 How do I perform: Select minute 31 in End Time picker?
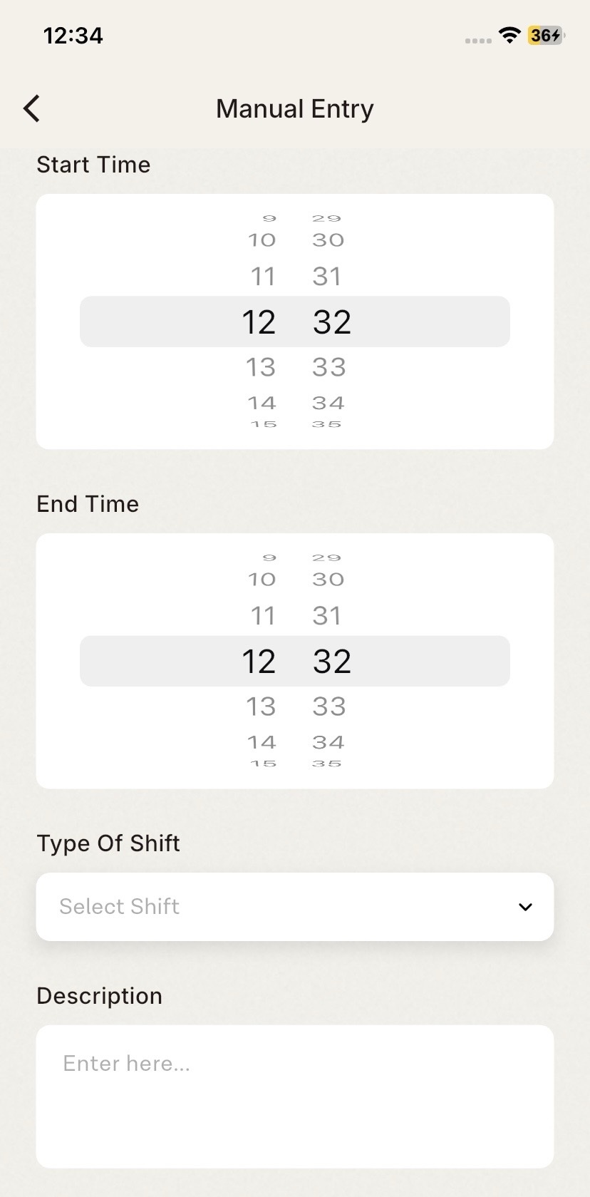327,616
